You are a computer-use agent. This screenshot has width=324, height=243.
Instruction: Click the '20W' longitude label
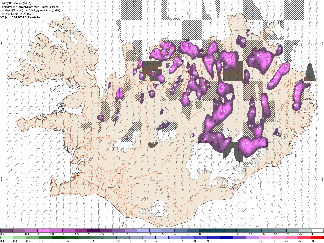[135, 1]
